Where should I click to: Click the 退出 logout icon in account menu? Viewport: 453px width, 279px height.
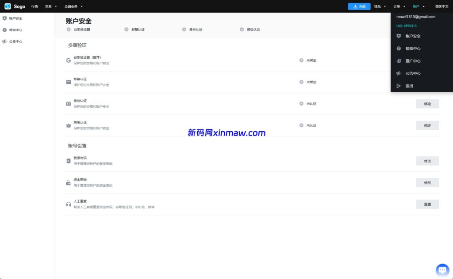pos(399,86)
